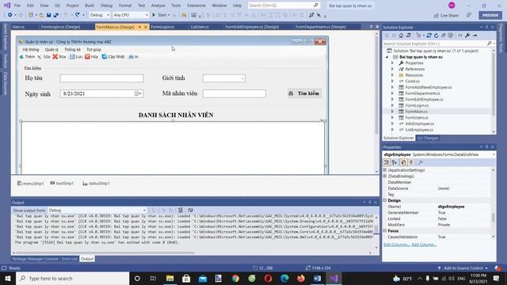Open Show output from Debug dropdown
507x285 pixels.
click(97, 210)
